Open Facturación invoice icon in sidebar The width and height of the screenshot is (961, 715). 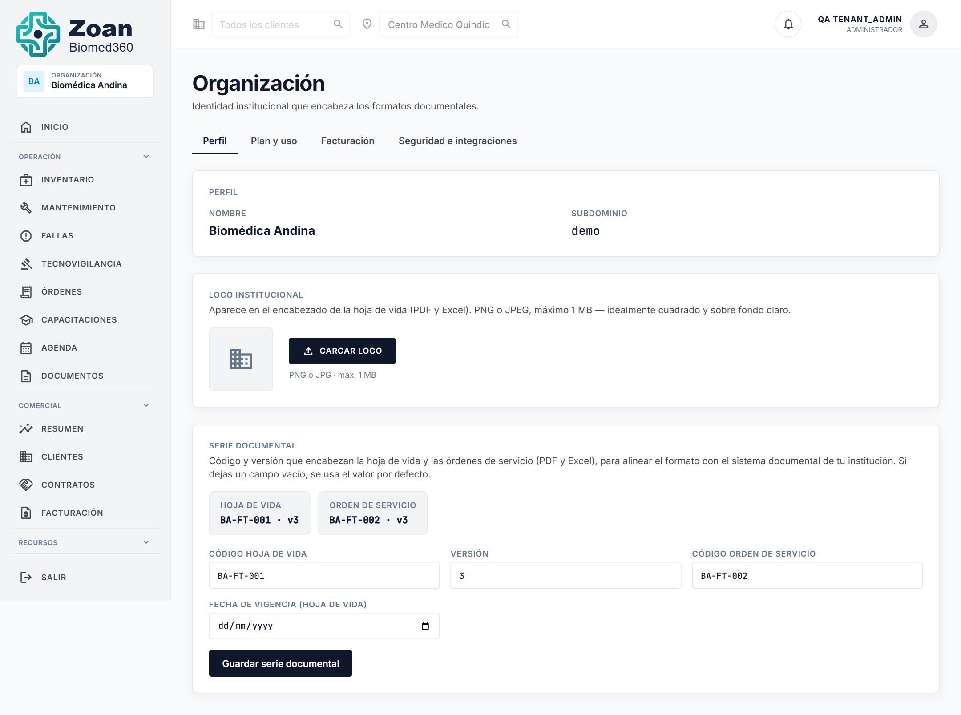[26, 513]
